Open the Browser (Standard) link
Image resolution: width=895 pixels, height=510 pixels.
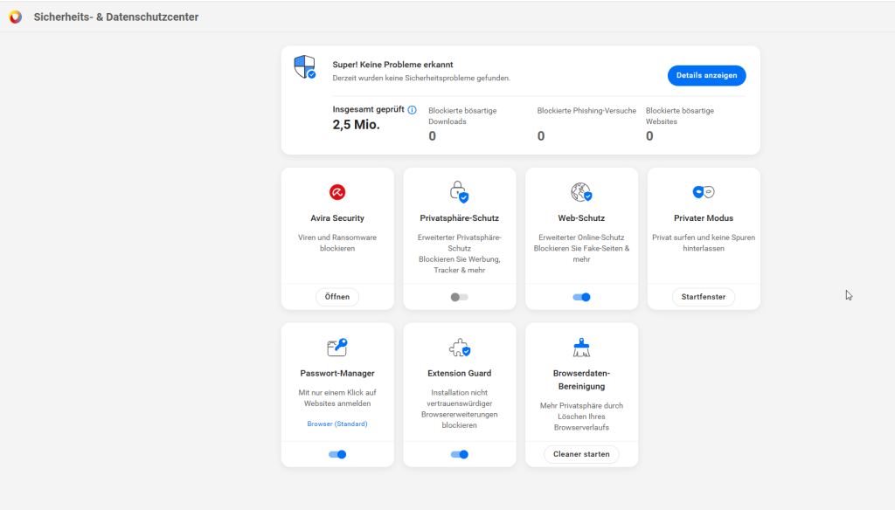pyautogui.click(x=337, y=424)
